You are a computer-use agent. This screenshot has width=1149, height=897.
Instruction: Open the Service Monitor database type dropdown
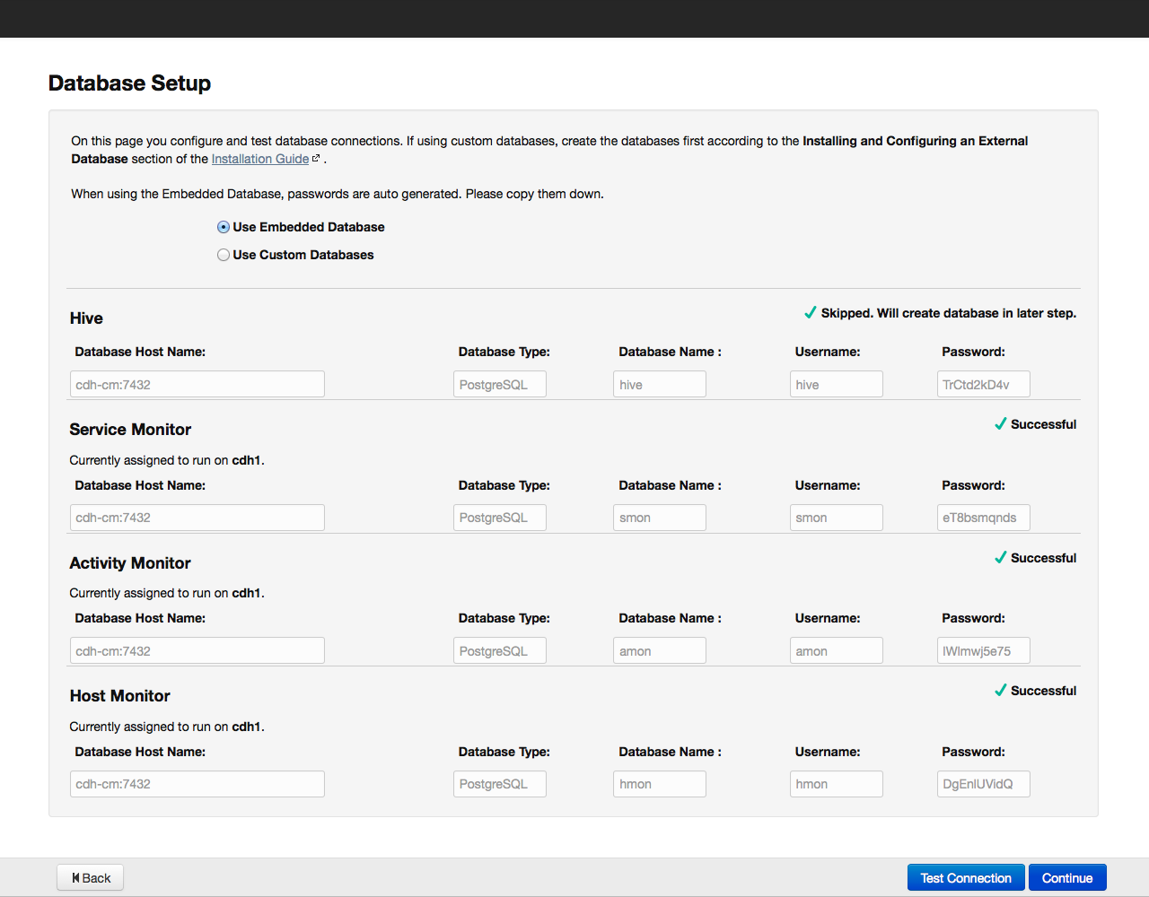500,518
